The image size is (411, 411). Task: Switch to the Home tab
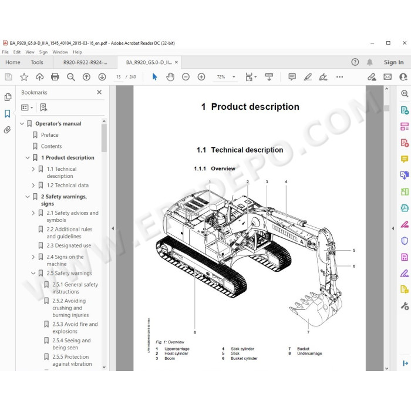(x=12, y=62)
